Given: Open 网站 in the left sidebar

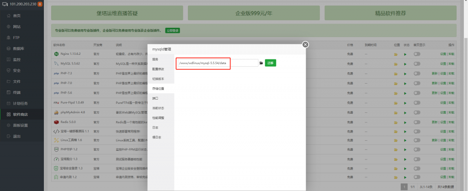Looking at the screenshot, I should click(x=22, y=27).
